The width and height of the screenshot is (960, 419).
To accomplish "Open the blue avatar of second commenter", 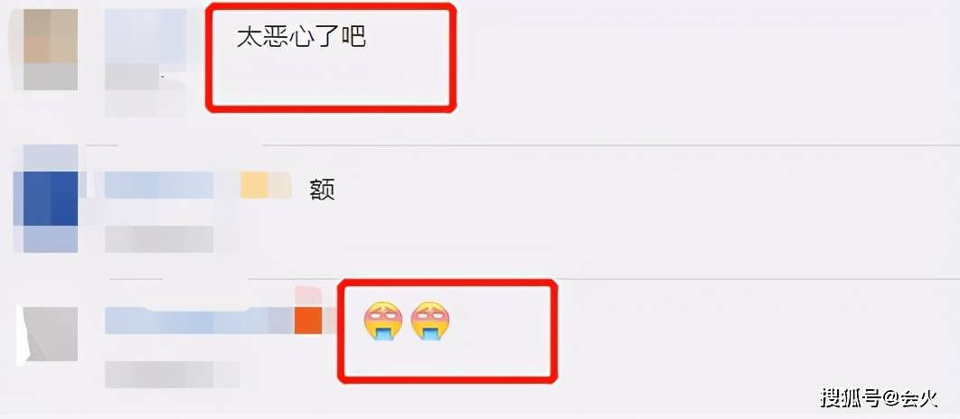I will click(45, 200).
